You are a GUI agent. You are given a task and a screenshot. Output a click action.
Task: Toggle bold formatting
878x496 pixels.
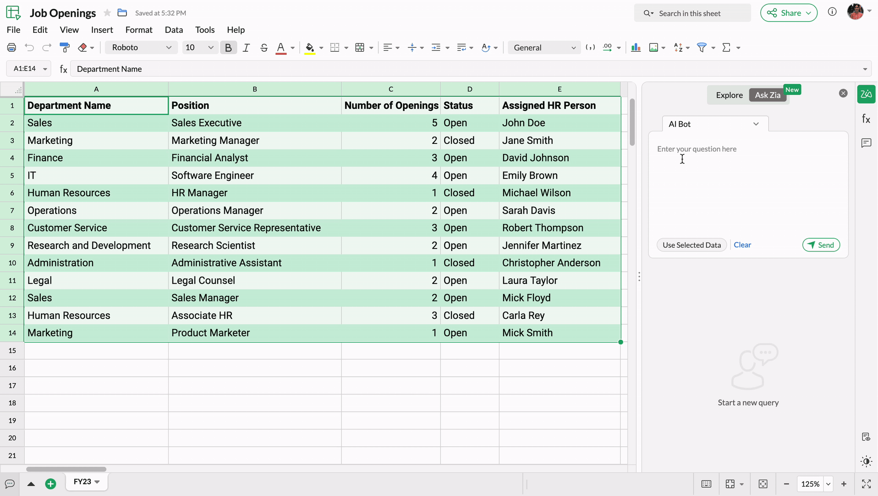228,47
